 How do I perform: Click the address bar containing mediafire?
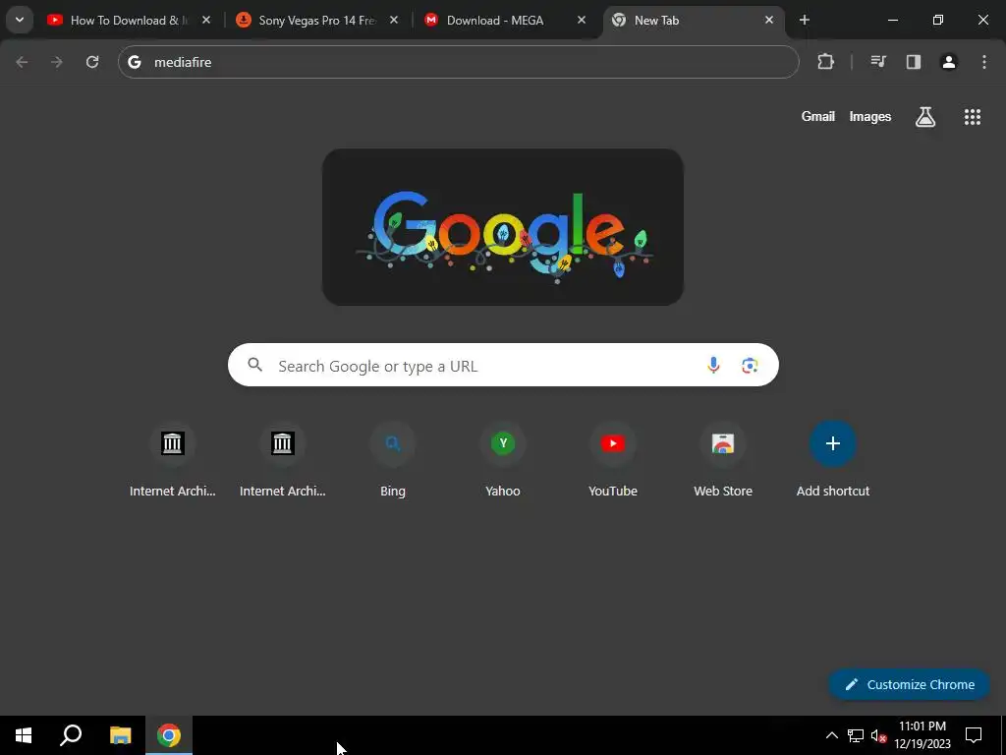pyautogui.click(x=458, y=62)
